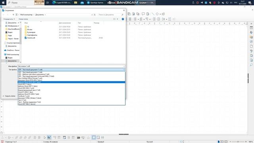Choose highlighted Шаблон Word 2010-365 (*.dotx)
The width and height of the screenshot is (254, 143).
tap(71, 82)
